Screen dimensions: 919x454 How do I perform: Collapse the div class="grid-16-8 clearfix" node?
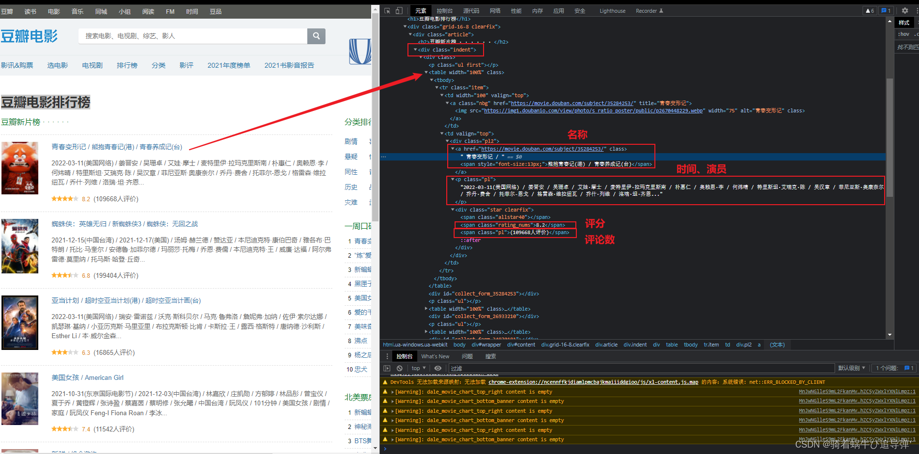[405, 27]
